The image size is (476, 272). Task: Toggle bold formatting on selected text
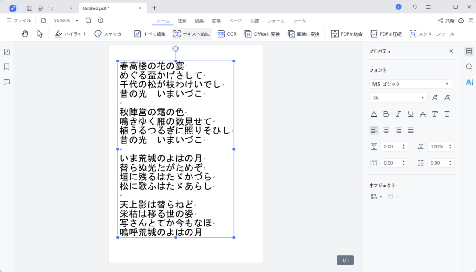(386, 113)
